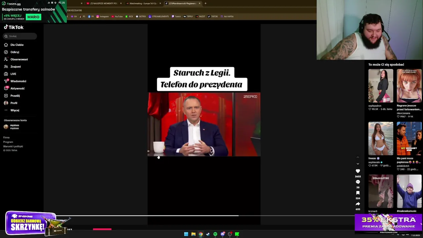
Task: Close the Matchmaking browser tab
Action: pyautogui.click(x=160, y=3)
